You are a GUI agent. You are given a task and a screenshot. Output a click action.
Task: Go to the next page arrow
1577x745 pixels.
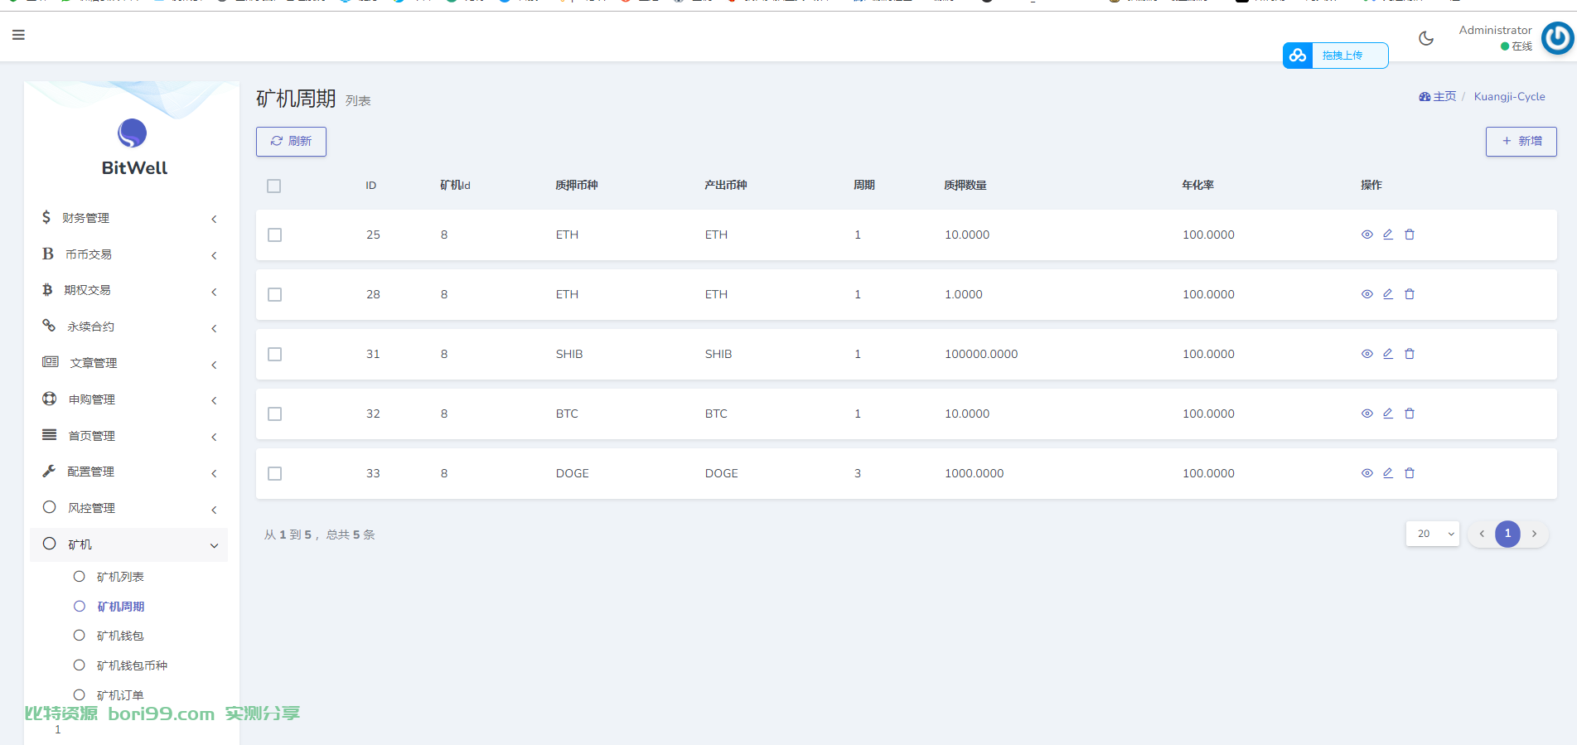click(1534, 534)
